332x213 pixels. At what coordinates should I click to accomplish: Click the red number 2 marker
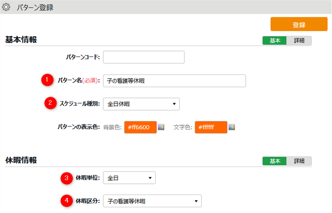click(50, 103)
